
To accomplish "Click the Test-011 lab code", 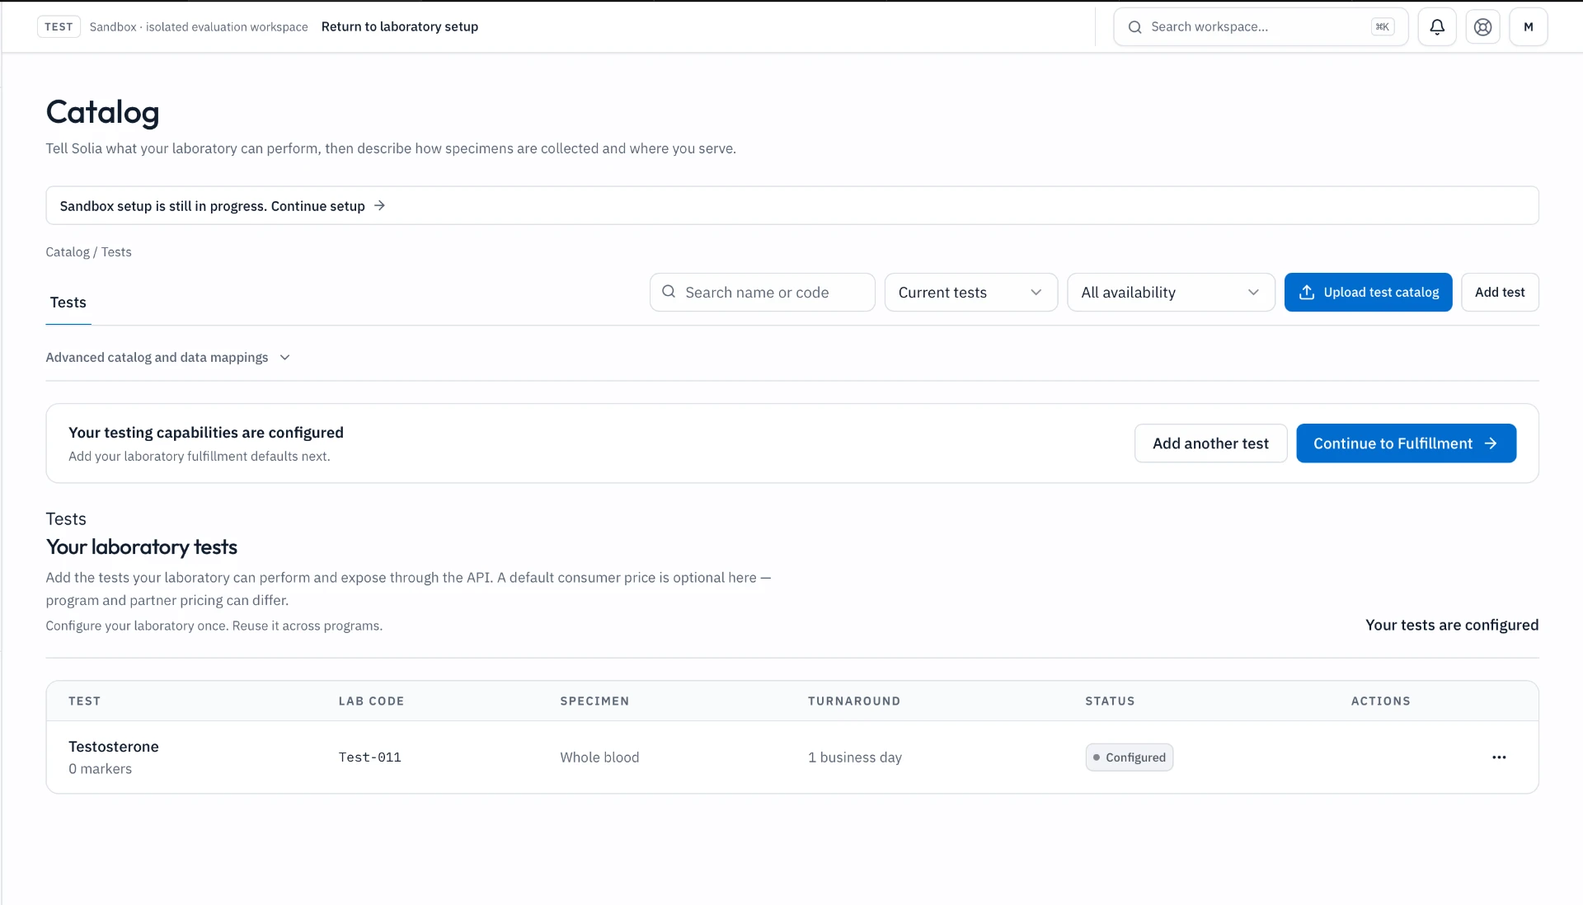I will (x=369, y=757).
